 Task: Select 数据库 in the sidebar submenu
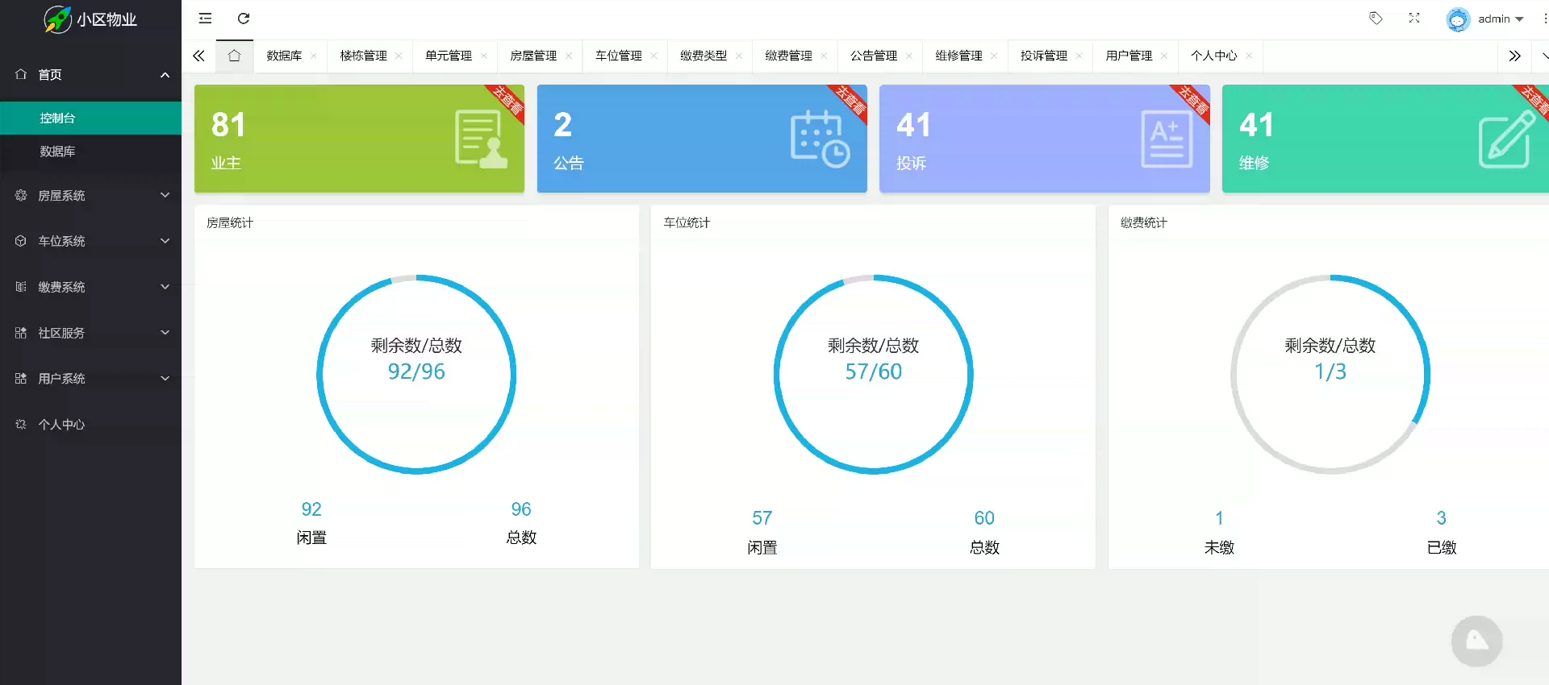click(58, 152)
